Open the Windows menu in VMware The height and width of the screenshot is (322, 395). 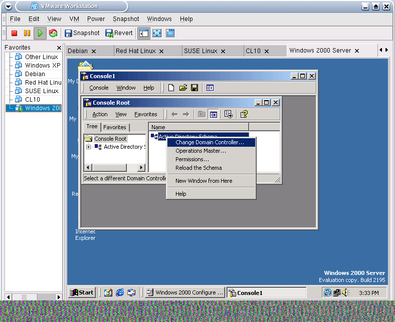159,19
